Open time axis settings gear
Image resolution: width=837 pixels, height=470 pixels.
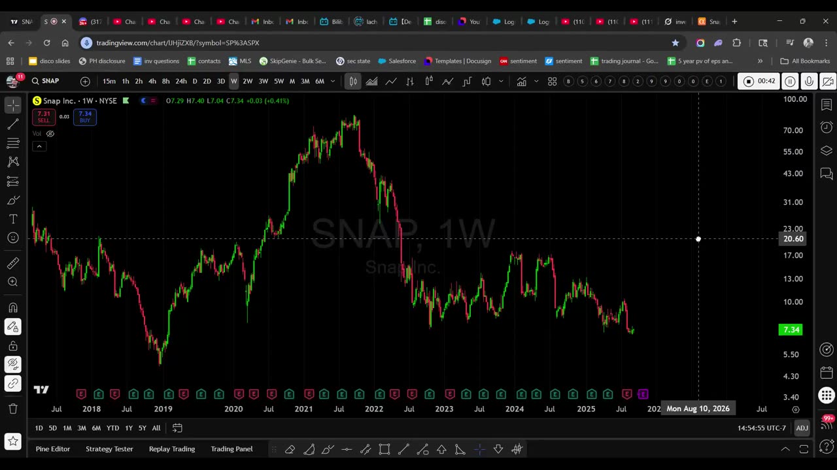tap(796, 409)
